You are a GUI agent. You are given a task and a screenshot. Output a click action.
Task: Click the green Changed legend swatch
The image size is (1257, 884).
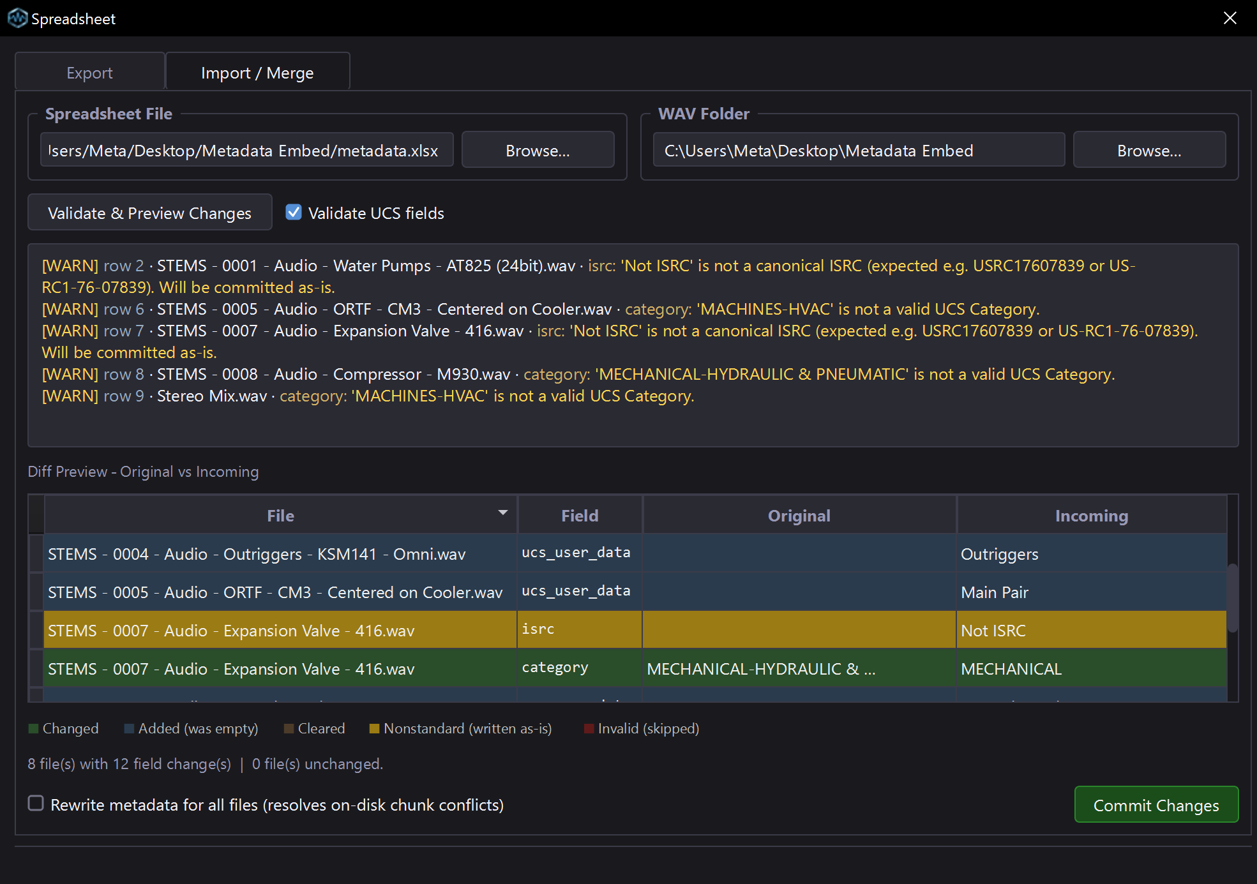coord(34,728)
